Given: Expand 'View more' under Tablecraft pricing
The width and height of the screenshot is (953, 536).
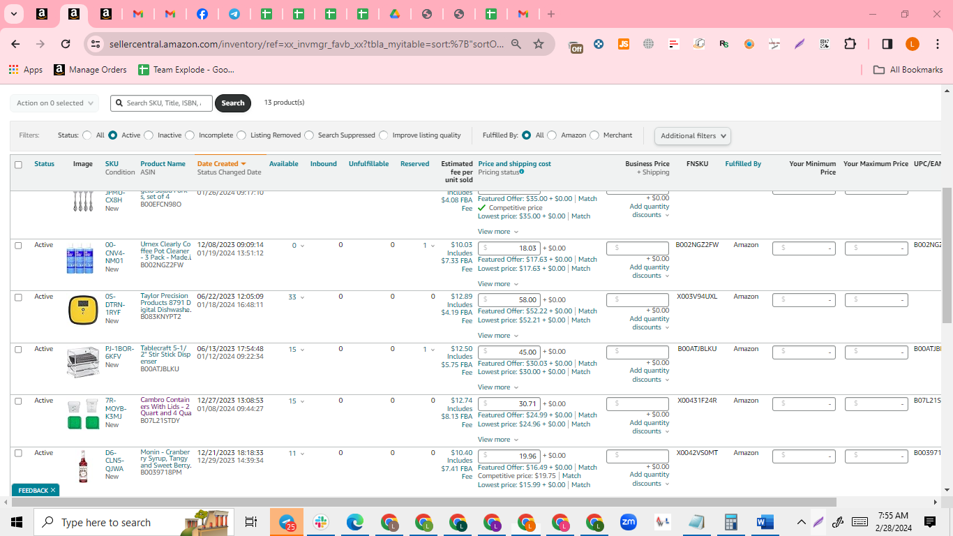Looking at the screenshot, I should click(x=498, y=387).
